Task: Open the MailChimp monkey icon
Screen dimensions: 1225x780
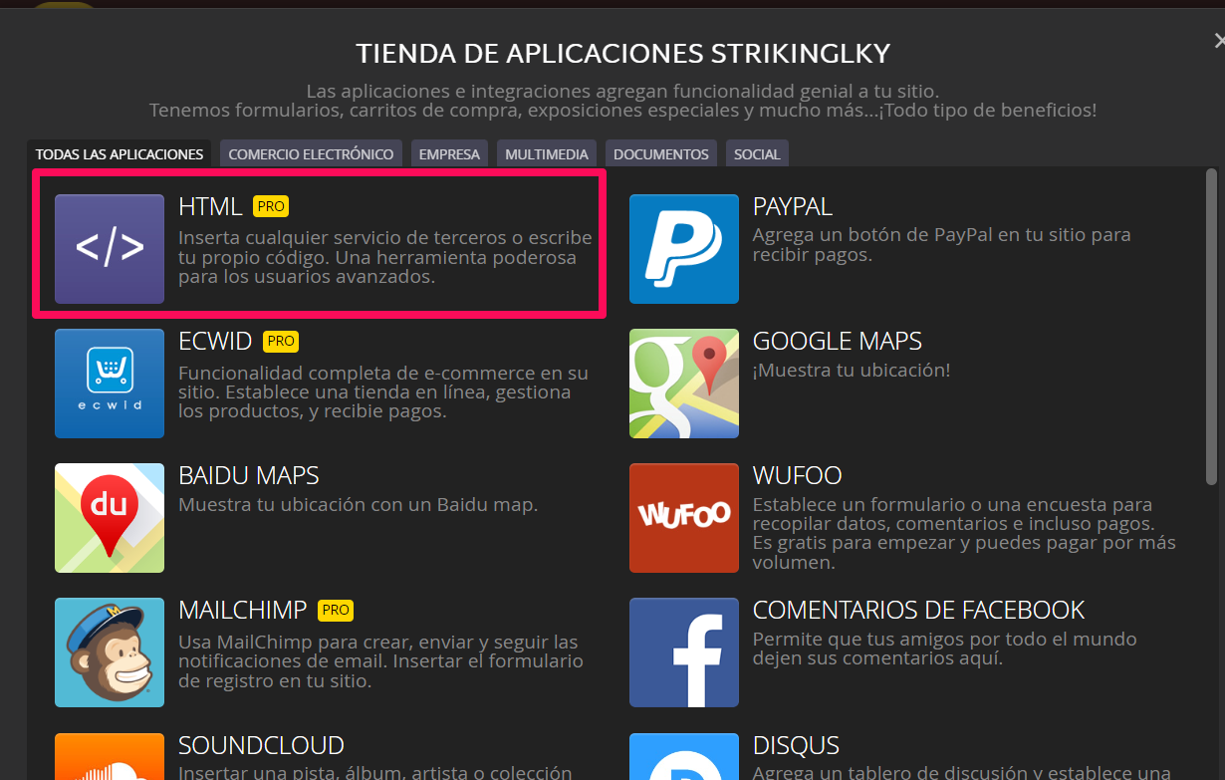Action: click(110, 651)
